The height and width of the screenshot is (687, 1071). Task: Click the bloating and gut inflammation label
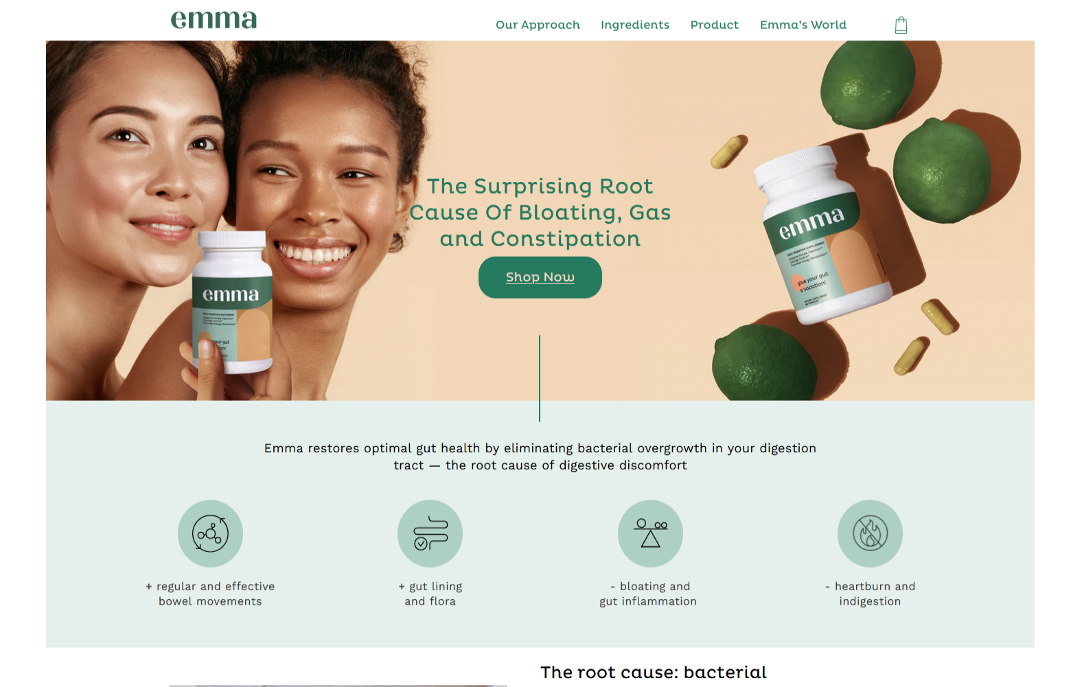tap(648, 594)
